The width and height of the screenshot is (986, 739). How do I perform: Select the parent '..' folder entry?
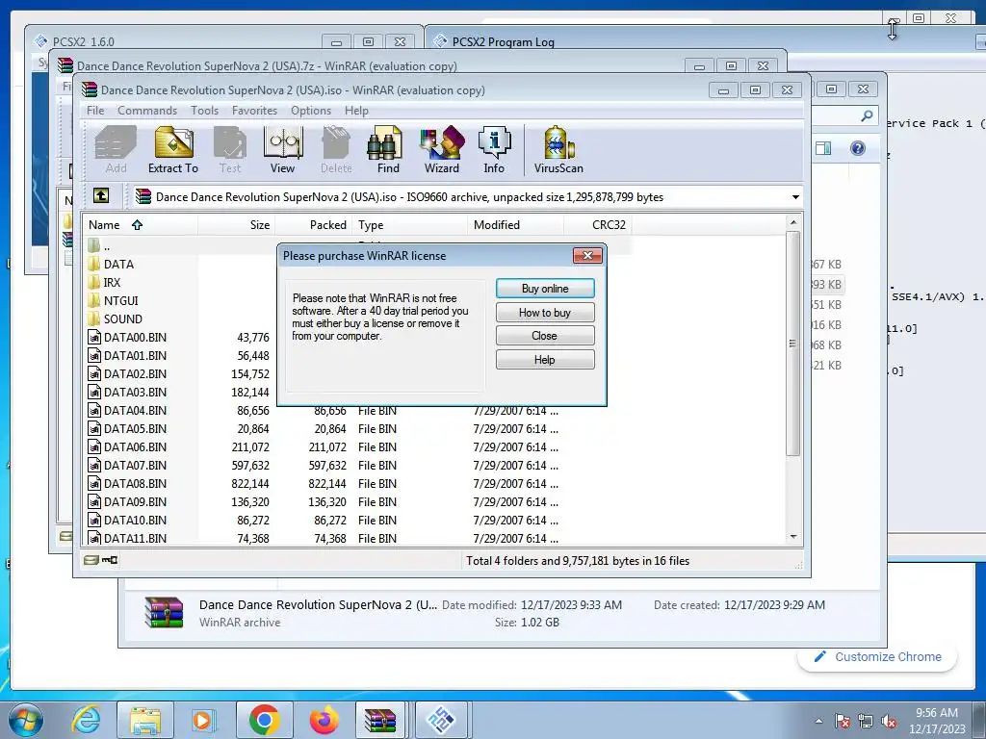click(x=99, y=245)
